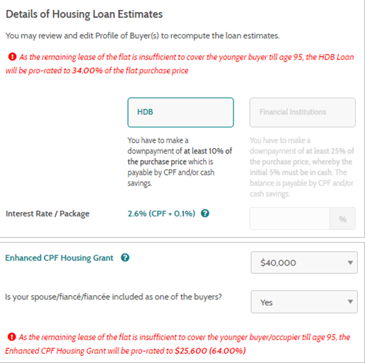
Task: Open the $40,000 grant amount dropdown
Action: point(304,263)
